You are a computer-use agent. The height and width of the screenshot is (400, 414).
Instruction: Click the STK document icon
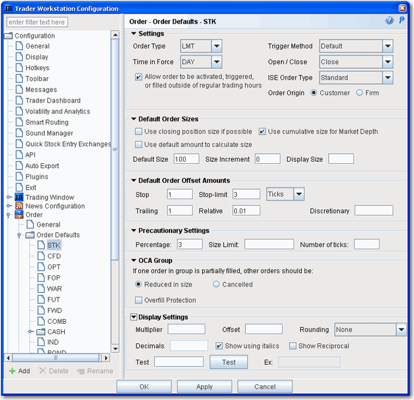coord(41,245)
